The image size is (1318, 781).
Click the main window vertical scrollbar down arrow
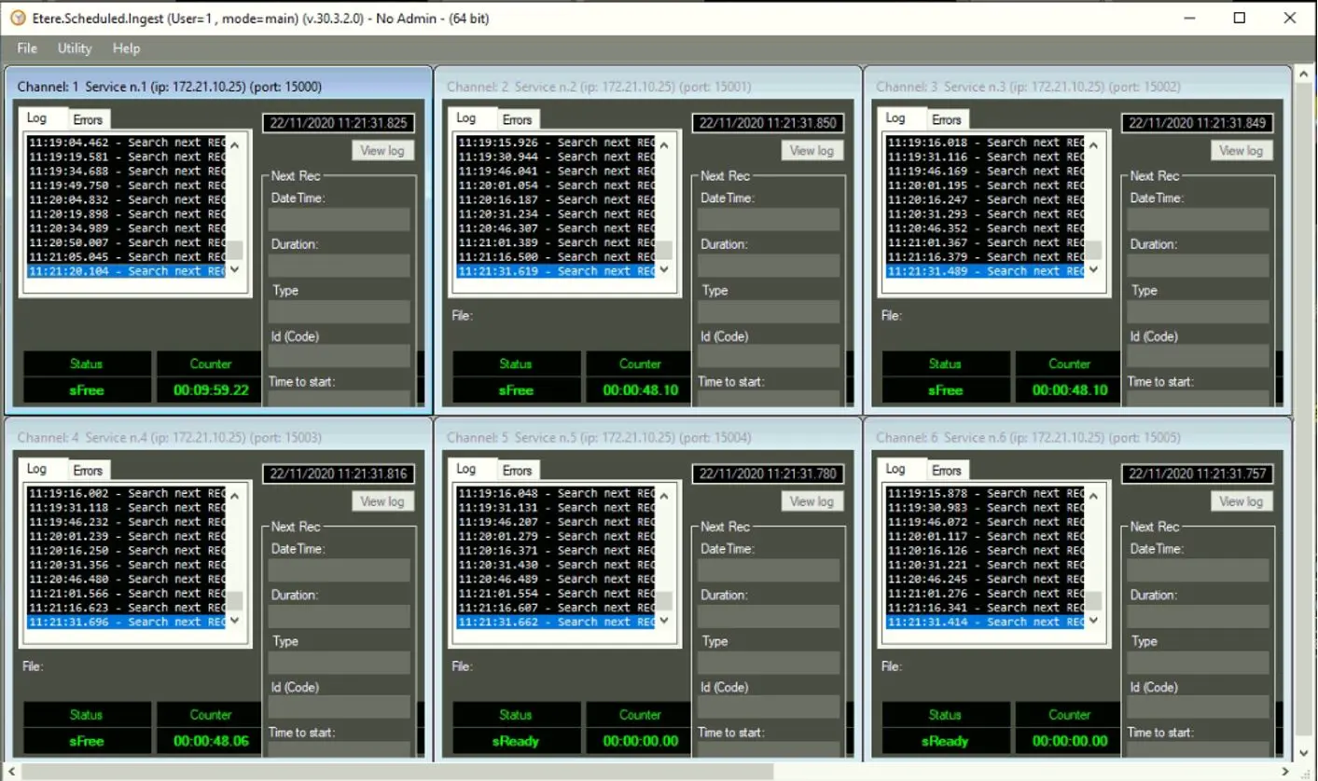point(1305,752)
